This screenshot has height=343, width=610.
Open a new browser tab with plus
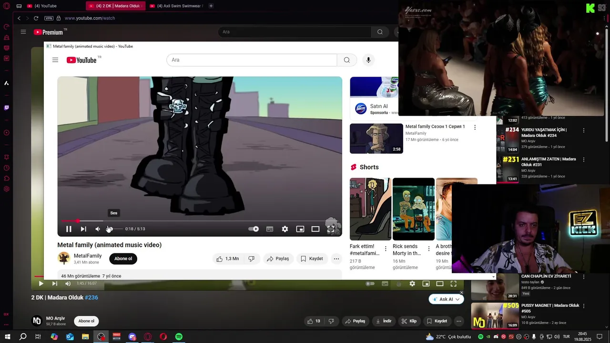(x=211, y=6)
